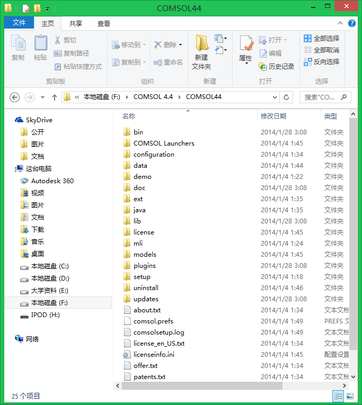Open the Open (打开) dropdown arrow
Image resolution: width=362 pixels, height=405 pixels.
coord(286,40)
